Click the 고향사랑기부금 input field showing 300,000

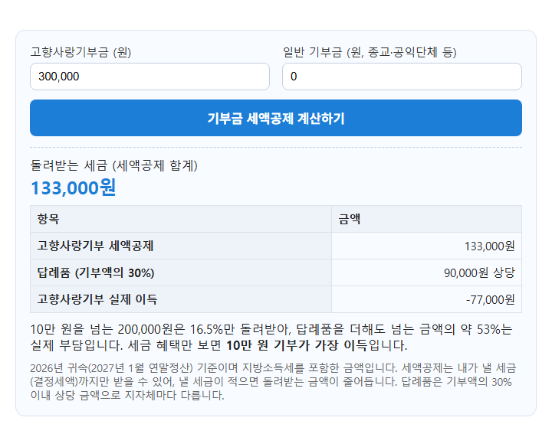[149, 77]
